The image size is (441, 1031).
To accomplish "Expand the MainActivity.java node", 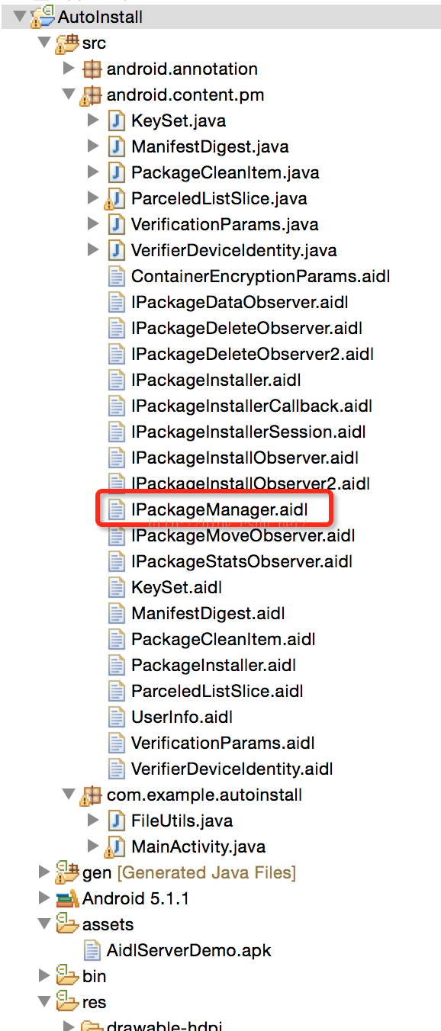I will point(93,846).
